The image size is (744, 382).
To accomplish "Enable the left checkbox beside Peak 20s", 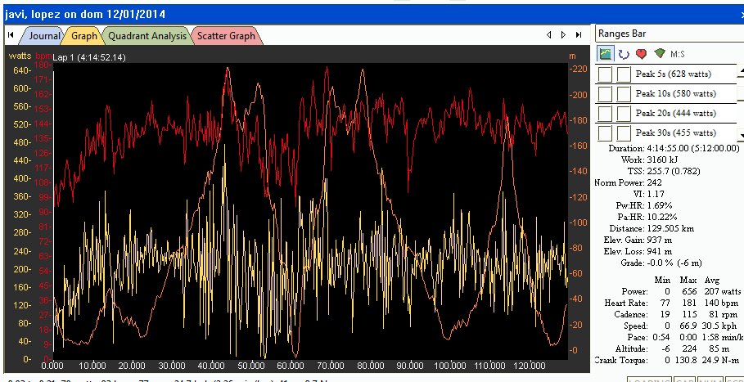I will [606, 113].
